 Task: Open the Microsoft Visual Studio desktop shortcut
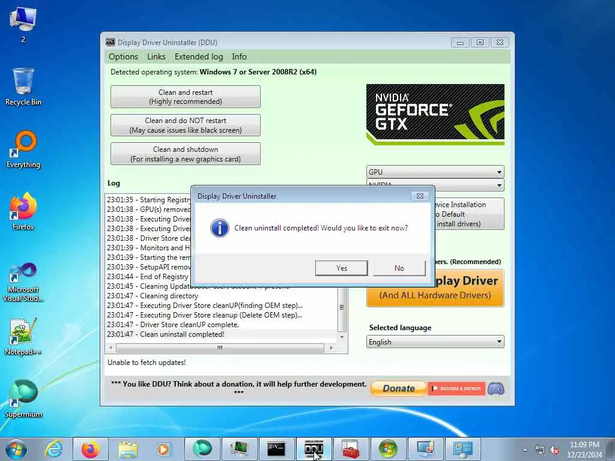coord(23,282)
